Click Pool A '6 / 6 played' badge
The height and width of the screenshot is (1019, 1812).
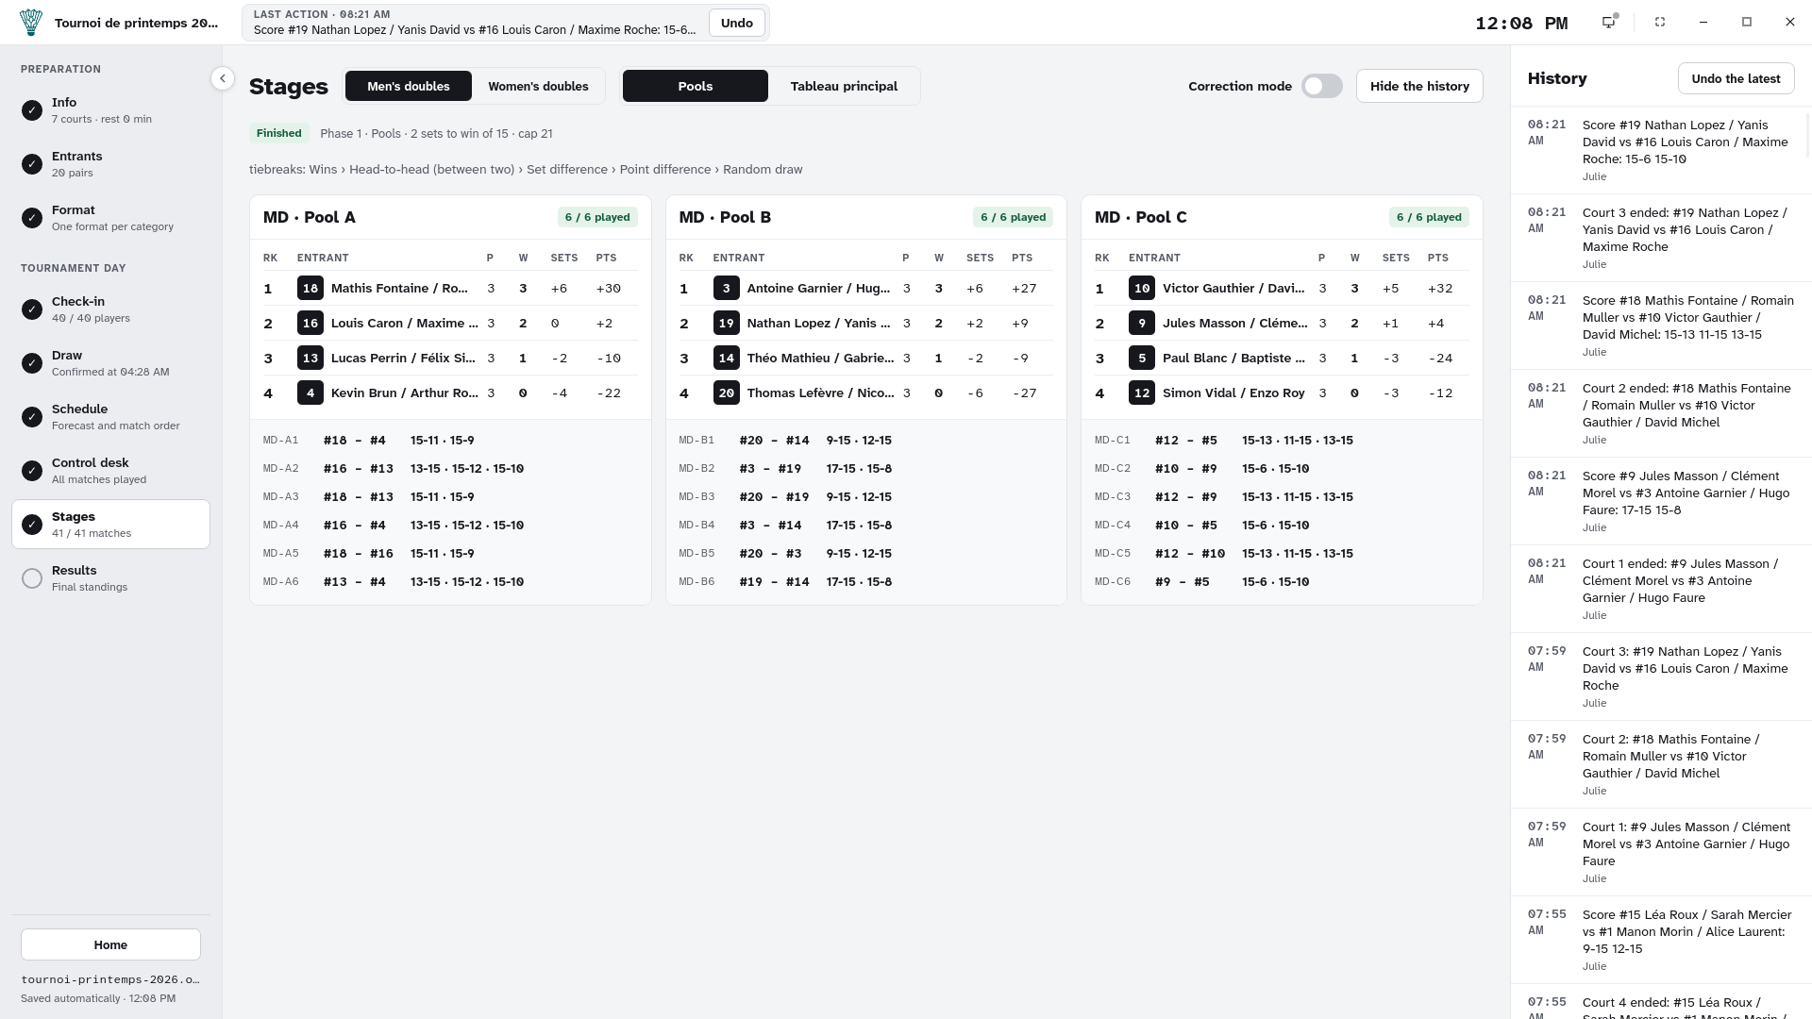pos(597,217)
